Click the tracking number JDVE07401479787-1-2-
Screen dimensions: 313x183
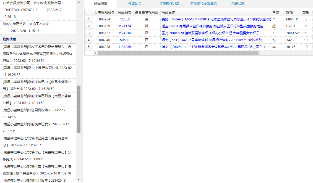[21, 10]
